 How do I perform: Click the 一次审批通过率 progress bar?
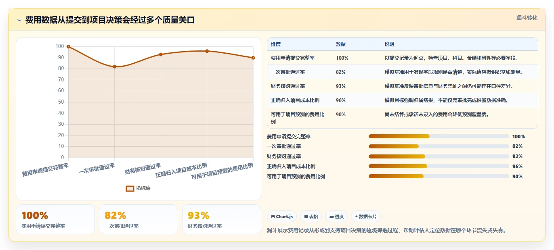click(x=439, y=146)
